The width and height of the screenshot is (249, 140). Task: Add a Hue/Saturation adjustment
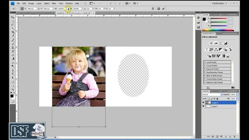click(211, 49)
